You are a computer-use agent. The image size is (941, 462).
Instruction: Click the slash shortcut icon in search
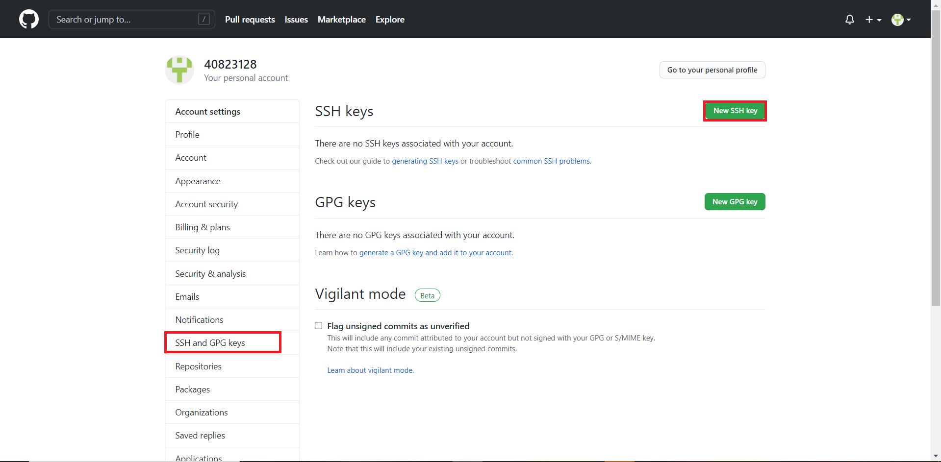point(203,19)
